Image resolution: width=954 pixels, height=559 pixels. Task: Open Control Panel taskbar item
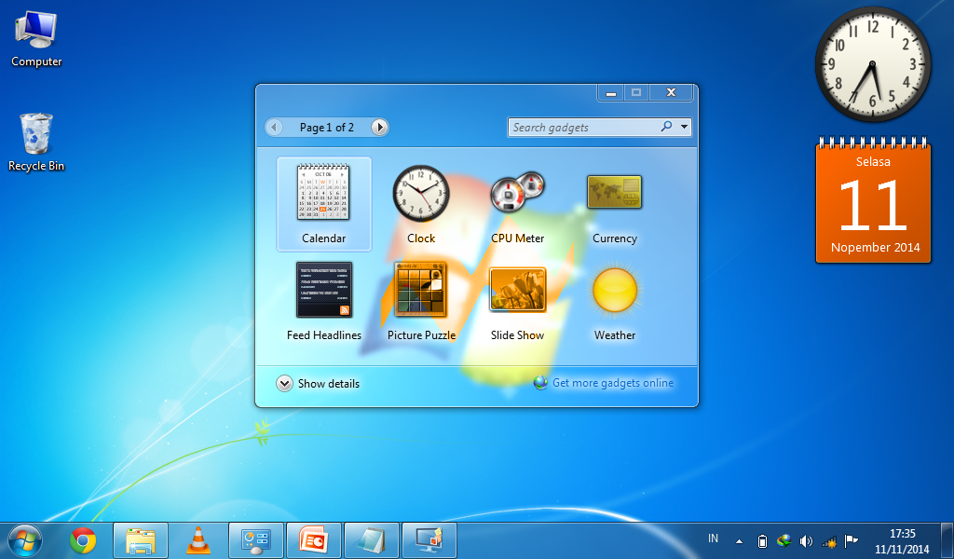(256, 540)
